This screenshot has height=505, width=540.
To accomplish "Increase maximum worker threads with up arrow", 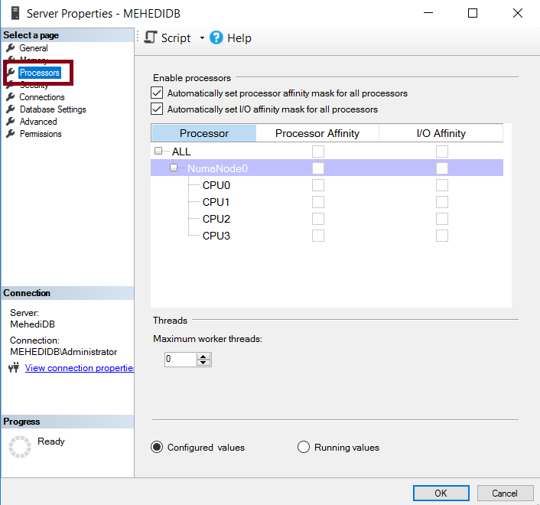I will [x=203, y=357].
